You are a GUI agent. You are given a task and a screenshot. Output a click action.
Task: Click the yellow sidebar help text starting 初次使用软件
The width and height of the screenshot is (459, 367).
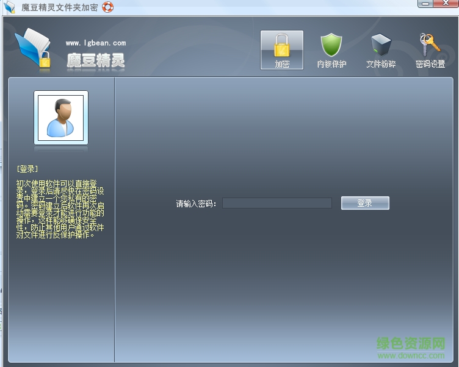(x=60, y=209)
